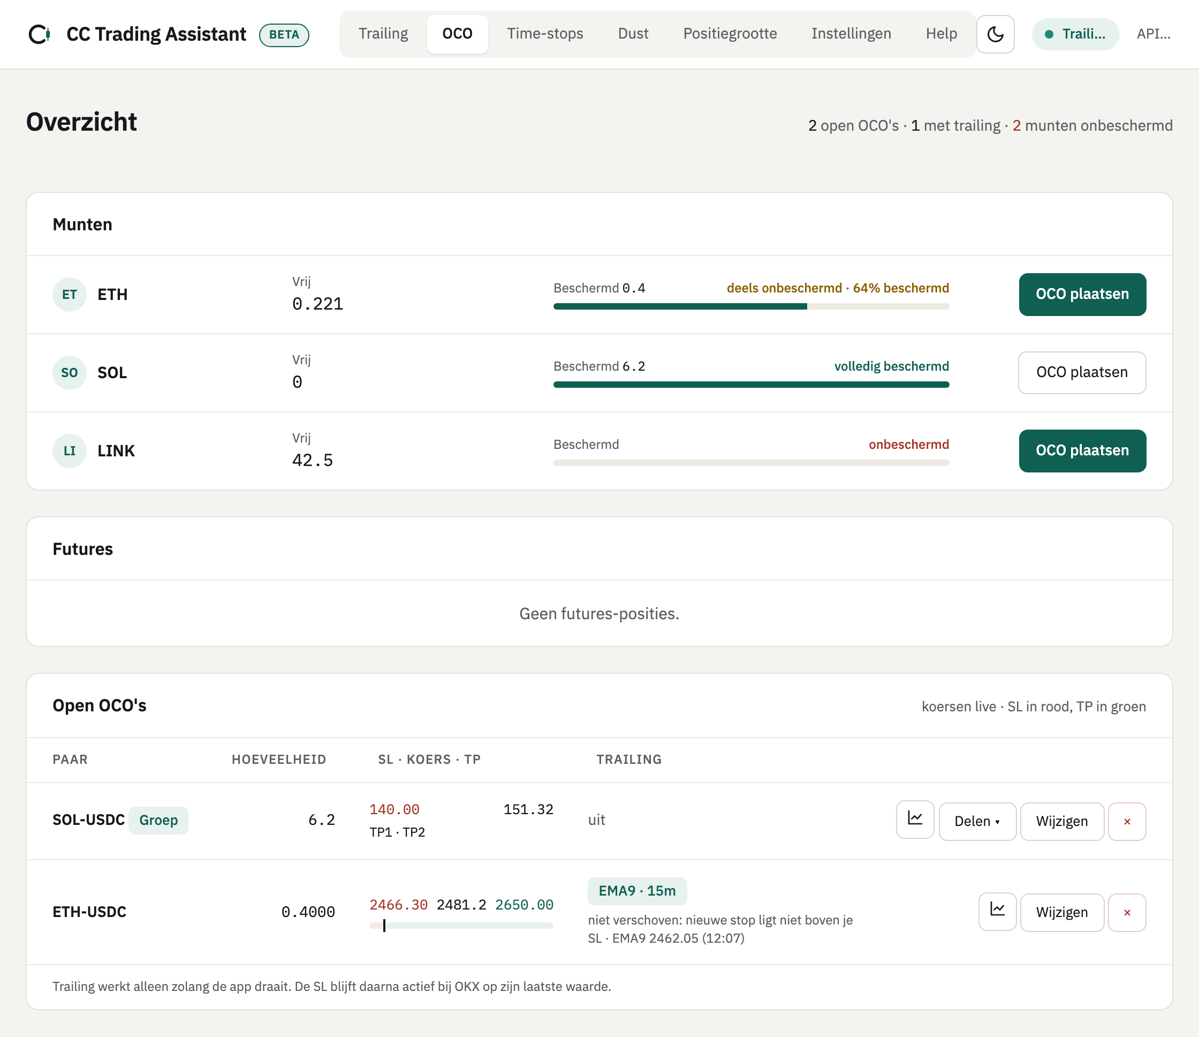Expand the Delen dropdown for SOL-USDC
This screenshot has height=1037, width=1199.
(977, 821)
